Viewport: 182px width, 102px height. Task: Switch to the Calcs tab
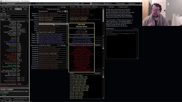tap(25, 9)
